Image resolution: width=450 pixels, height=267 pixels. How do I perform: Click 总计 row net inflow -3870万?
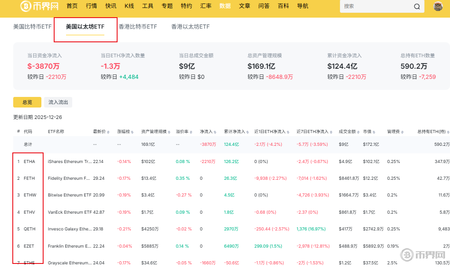[x=208, y=145]
